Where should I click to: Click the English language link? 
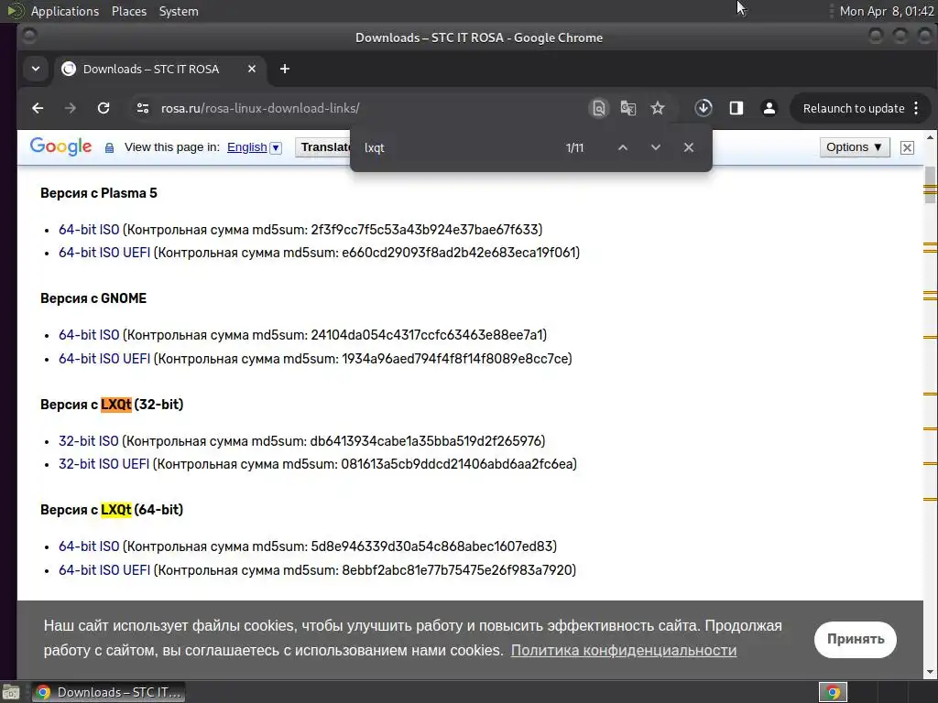247,147
